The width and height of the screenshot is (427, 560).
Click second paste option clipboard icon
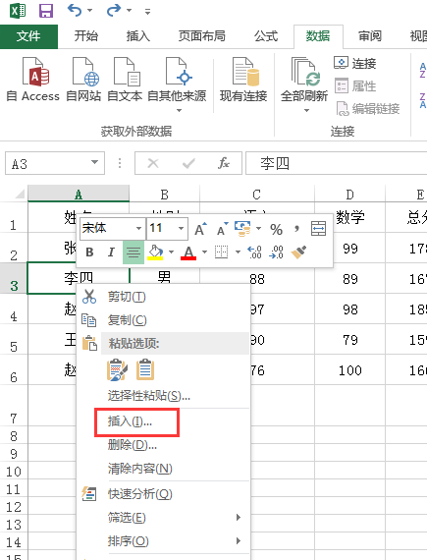click(x=145, y=369)
